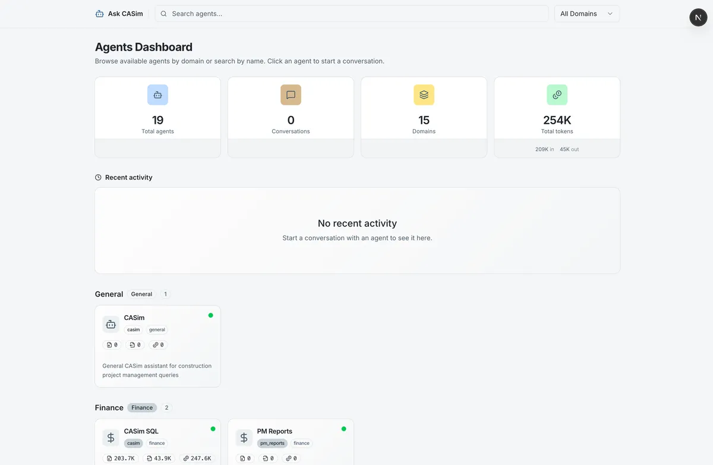
Task: Click the count badge 1 next to General
Action: pyautogui.click(x=165, y=294)
